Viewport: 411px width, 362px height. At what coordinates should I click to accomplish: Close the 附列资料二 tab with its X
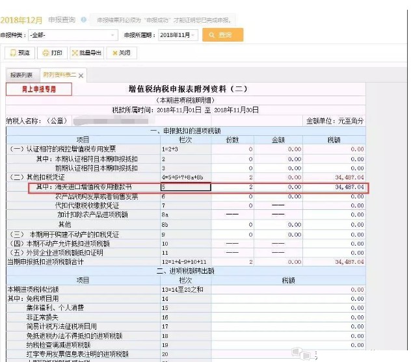pyautogui.click(x=81, y=76)
